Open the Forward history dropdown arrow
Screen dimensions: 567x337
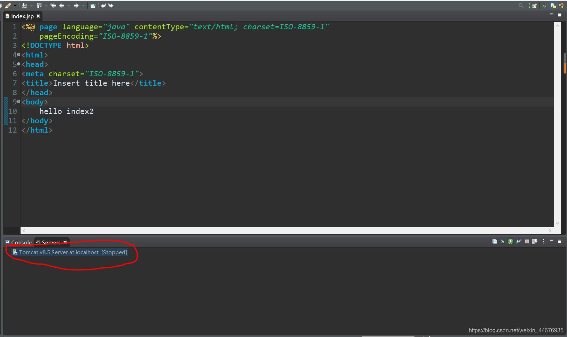coord(83,6)
